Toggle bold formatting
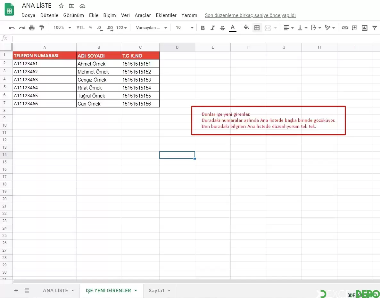The image size is (380, 298). [x=203, y=28]
